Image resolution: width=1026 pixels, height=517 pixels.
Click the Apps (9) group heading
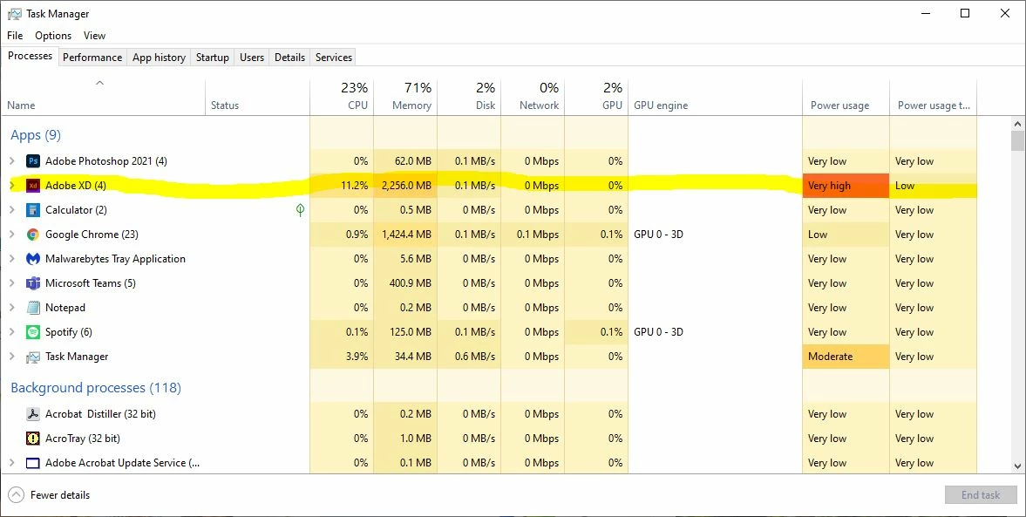tap(36, 135)
